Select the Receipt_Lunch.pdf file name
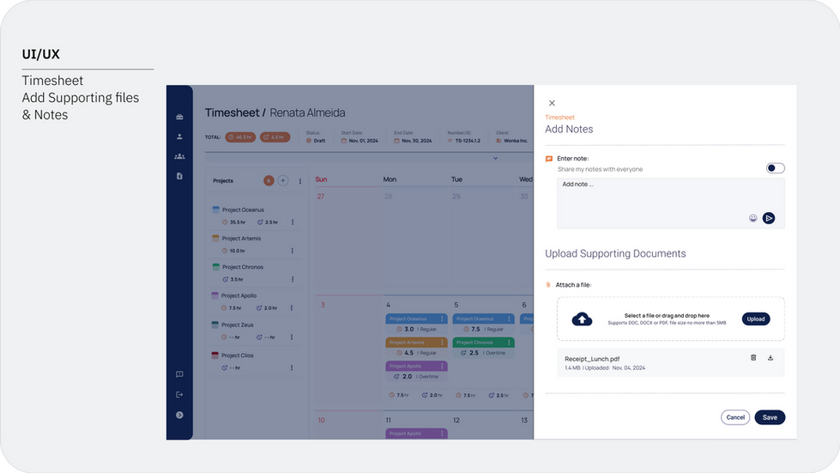840x473 pixels. click(x=592, y=359)
